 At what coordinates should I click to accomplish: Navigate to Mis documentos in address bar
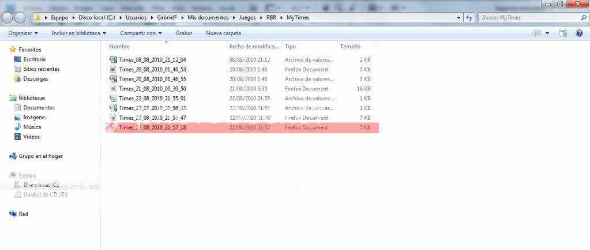click(208, 18)
